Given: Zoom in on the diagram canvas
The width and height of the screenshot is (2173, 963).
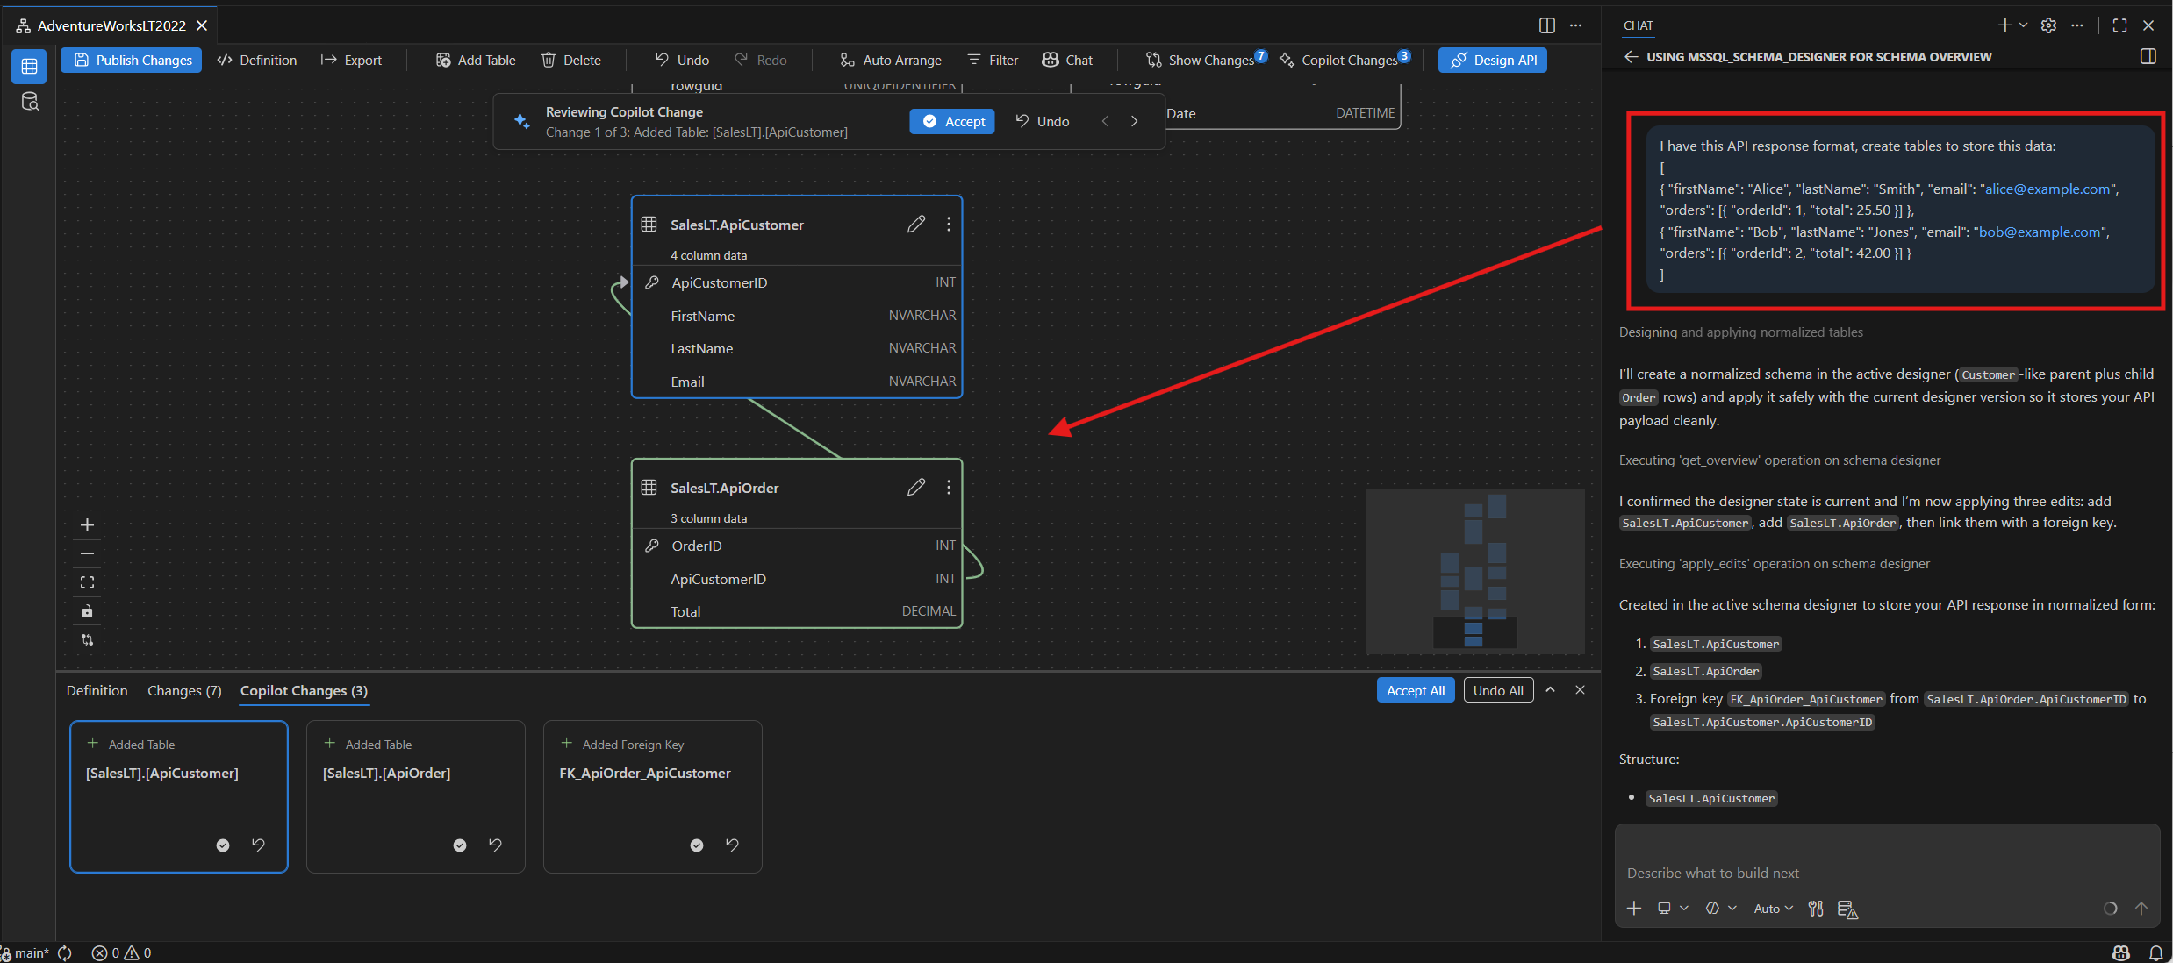Looking at the screenshot, I should click(x=87, y=525).
